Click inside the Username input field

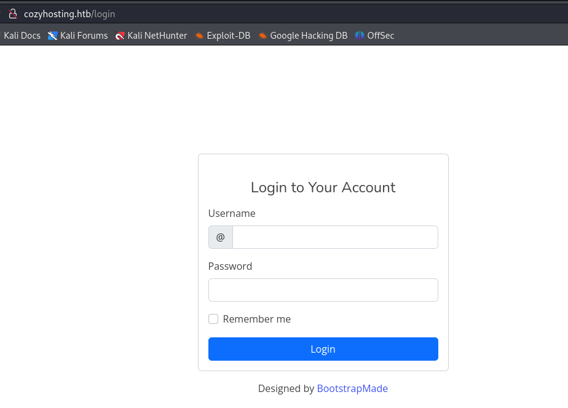pos(335,237)
